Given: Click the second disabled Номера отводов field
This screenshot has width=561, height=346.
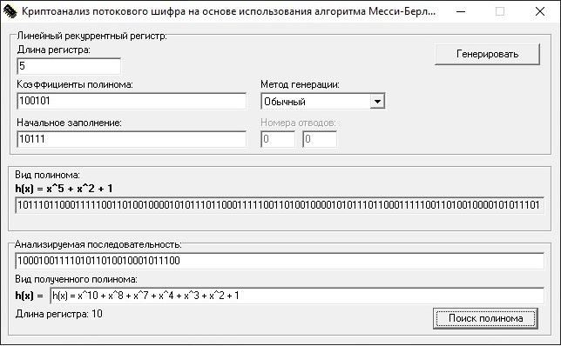Looking at the screenshot, I should click(320, 139).
